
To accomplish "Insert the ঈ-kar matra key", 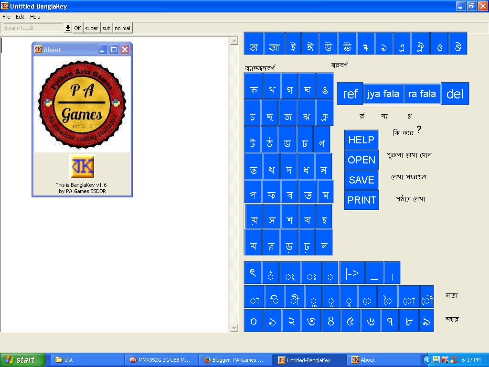I will click(x=295, y=296).
